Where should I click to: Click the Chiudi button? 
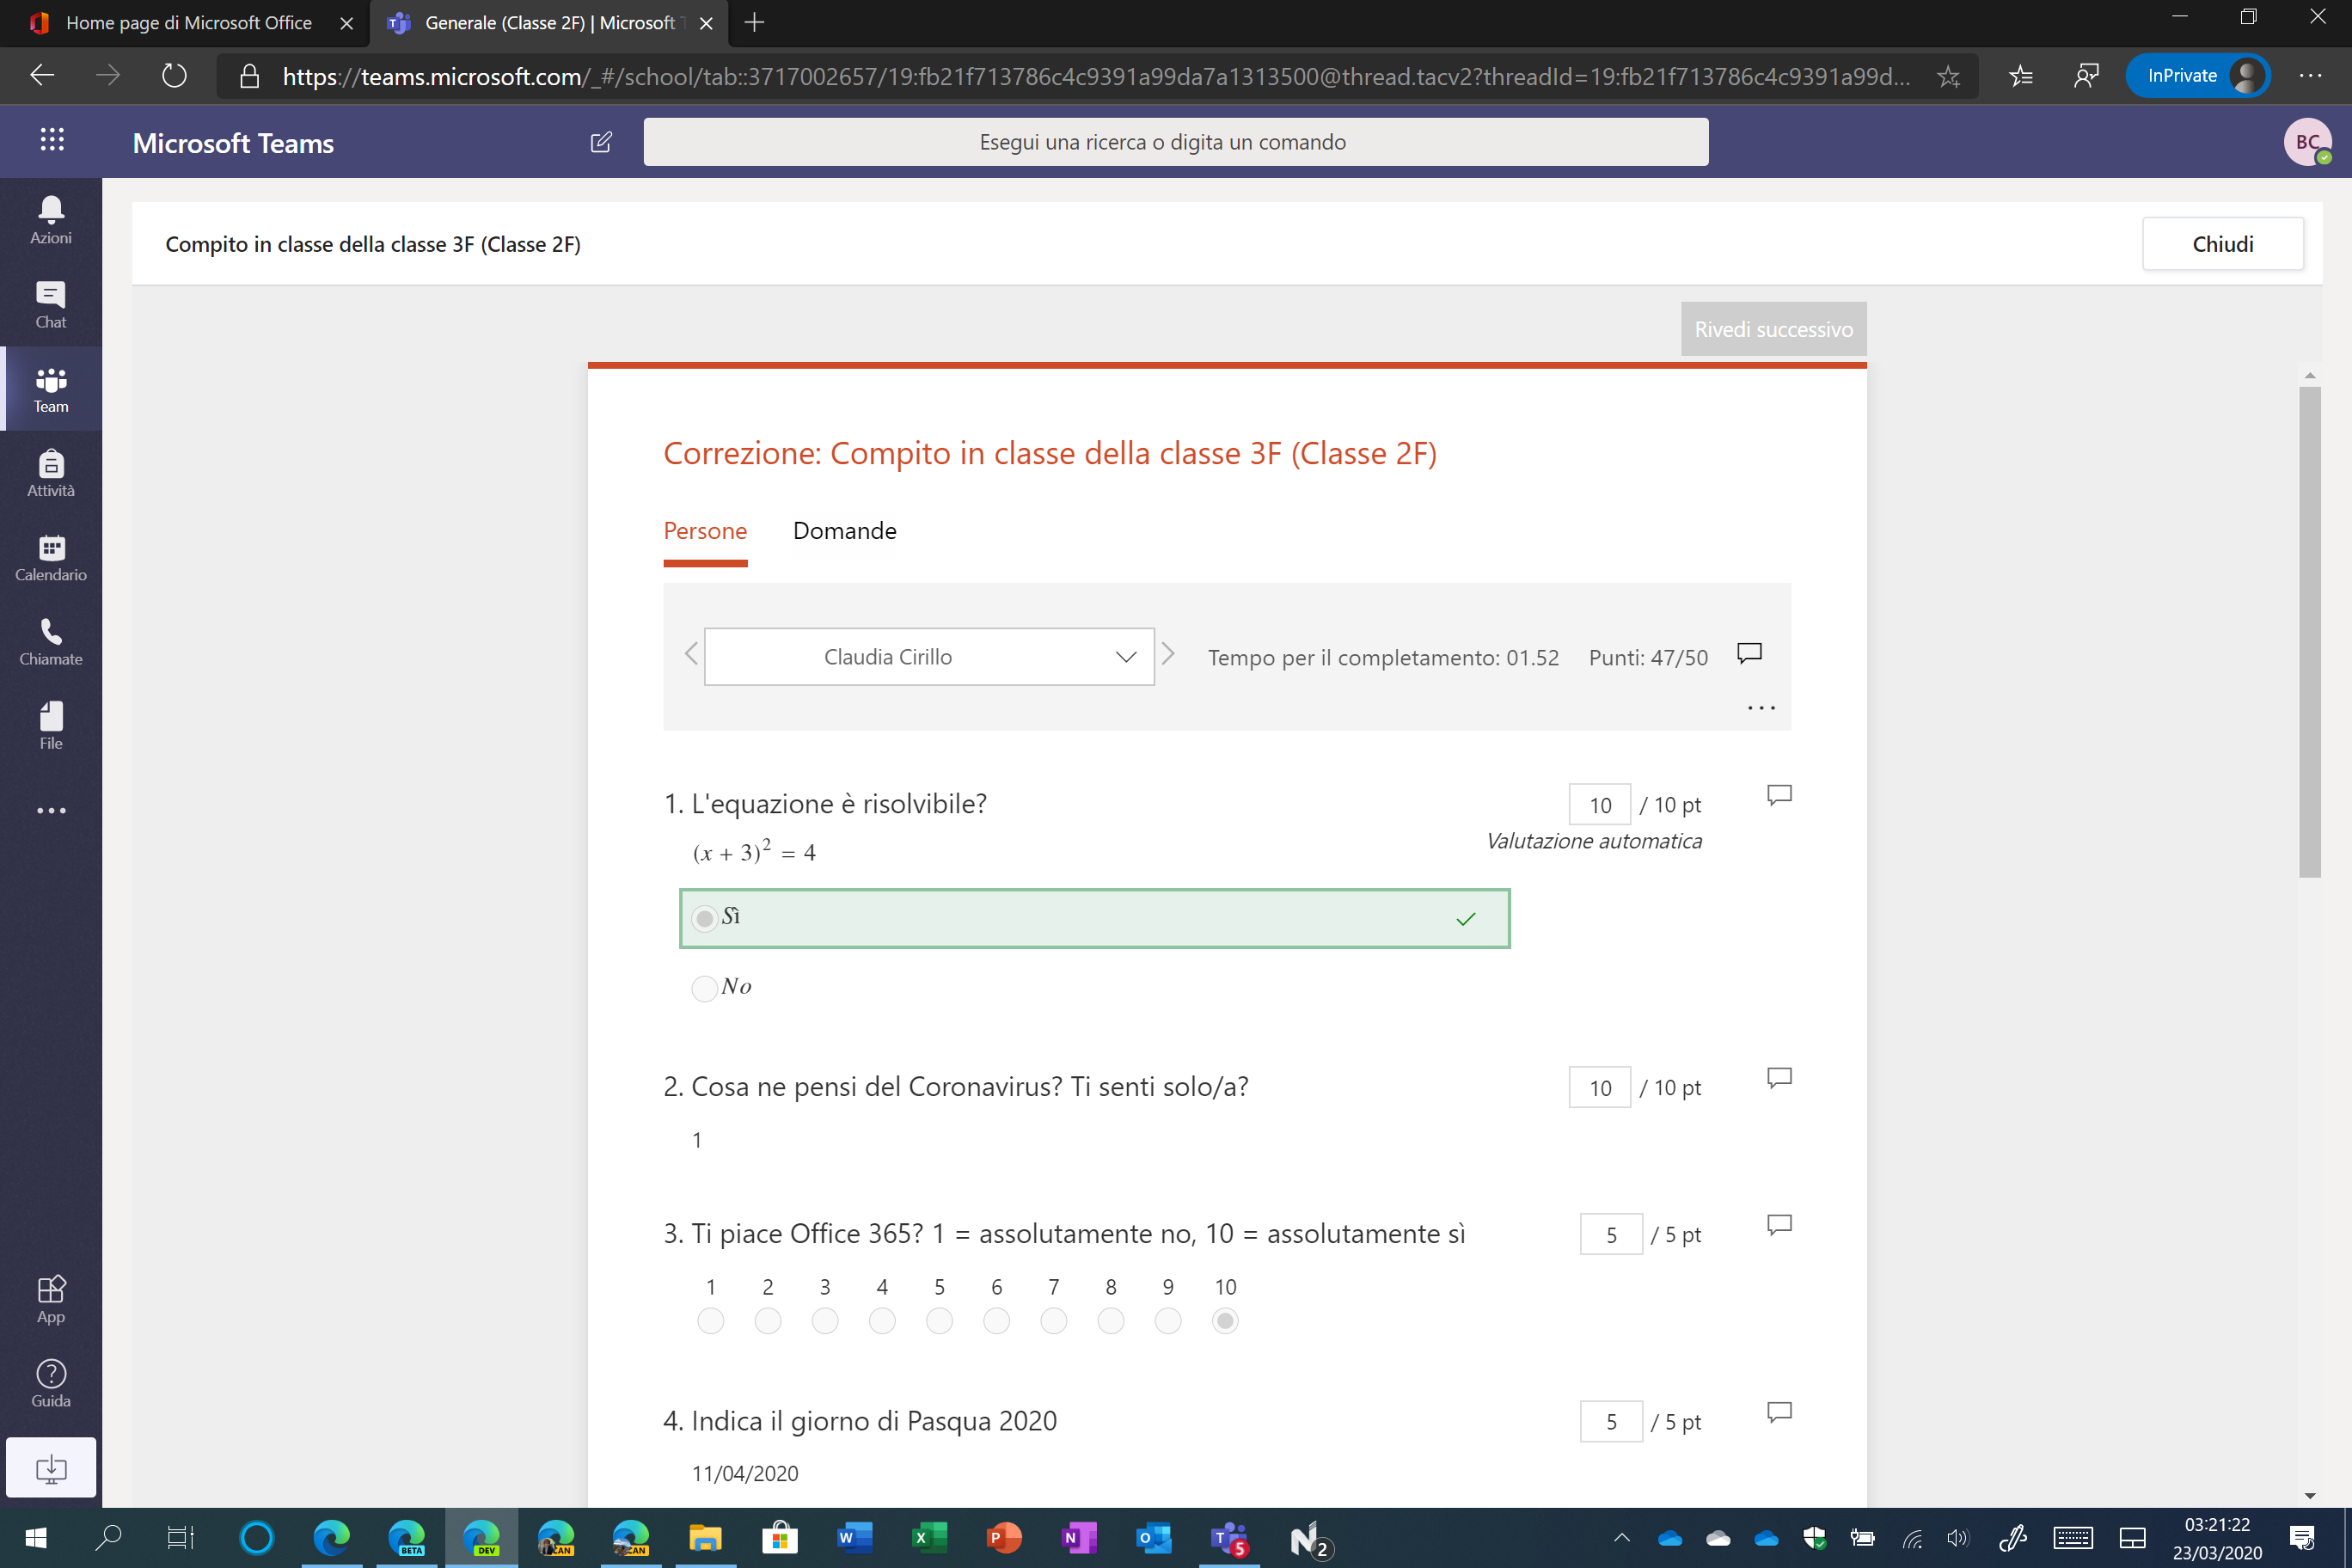[2222, 244]
